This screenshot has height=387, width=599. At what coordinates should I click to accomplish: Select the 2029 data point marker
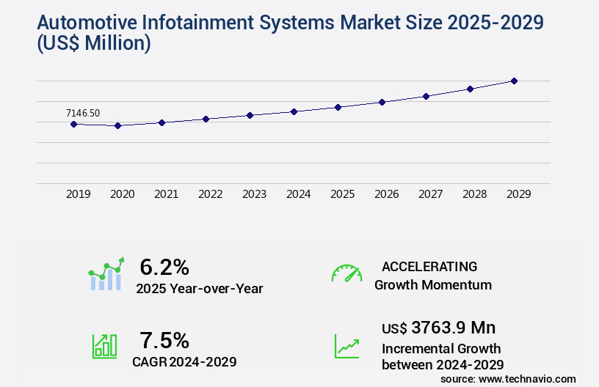514,81
